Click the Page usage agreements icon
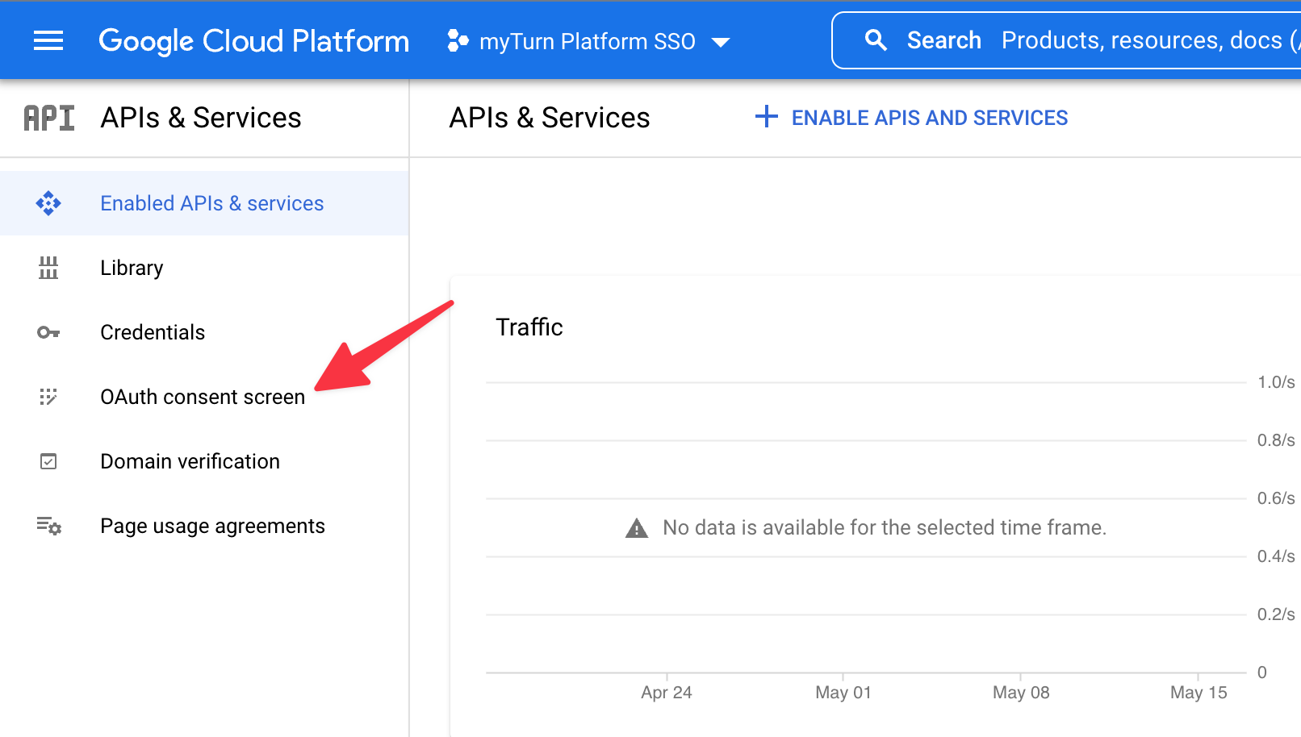 (x=48, y=526)
